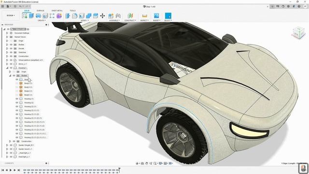Image resolution: width=309 pixels, height=174 pixels.
Task: Toggle visibility of Sketches folder
Action: 11,52
